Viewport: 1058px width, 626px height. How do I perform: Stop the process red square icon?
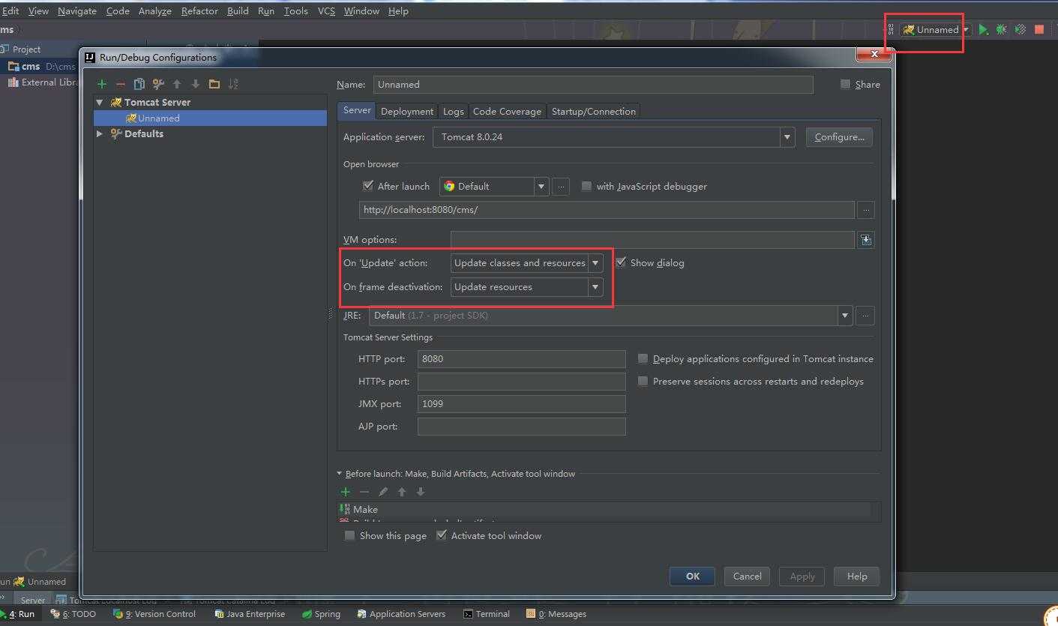tap(1039, 29)
